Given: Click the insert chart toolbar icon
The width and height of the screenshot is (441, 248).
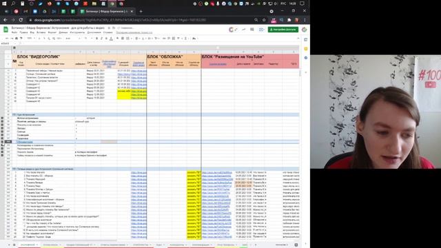Looking at the screenshot, I should [x=174, y=39].
